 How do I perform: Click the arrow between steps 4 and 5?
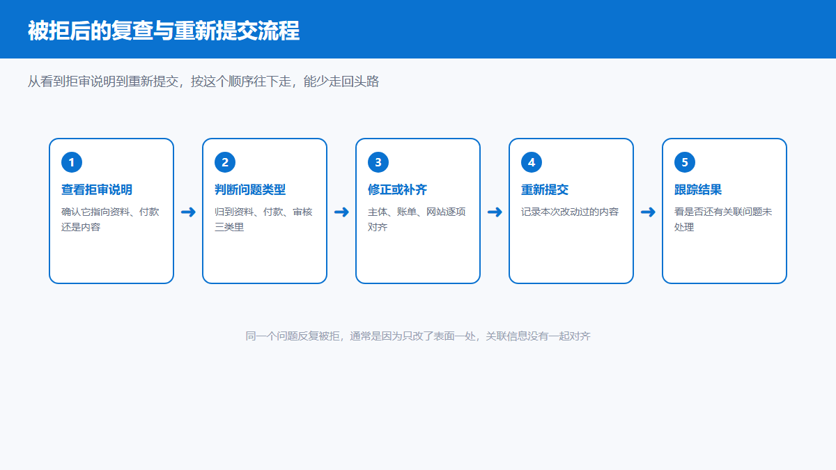[x=648, y=212]
